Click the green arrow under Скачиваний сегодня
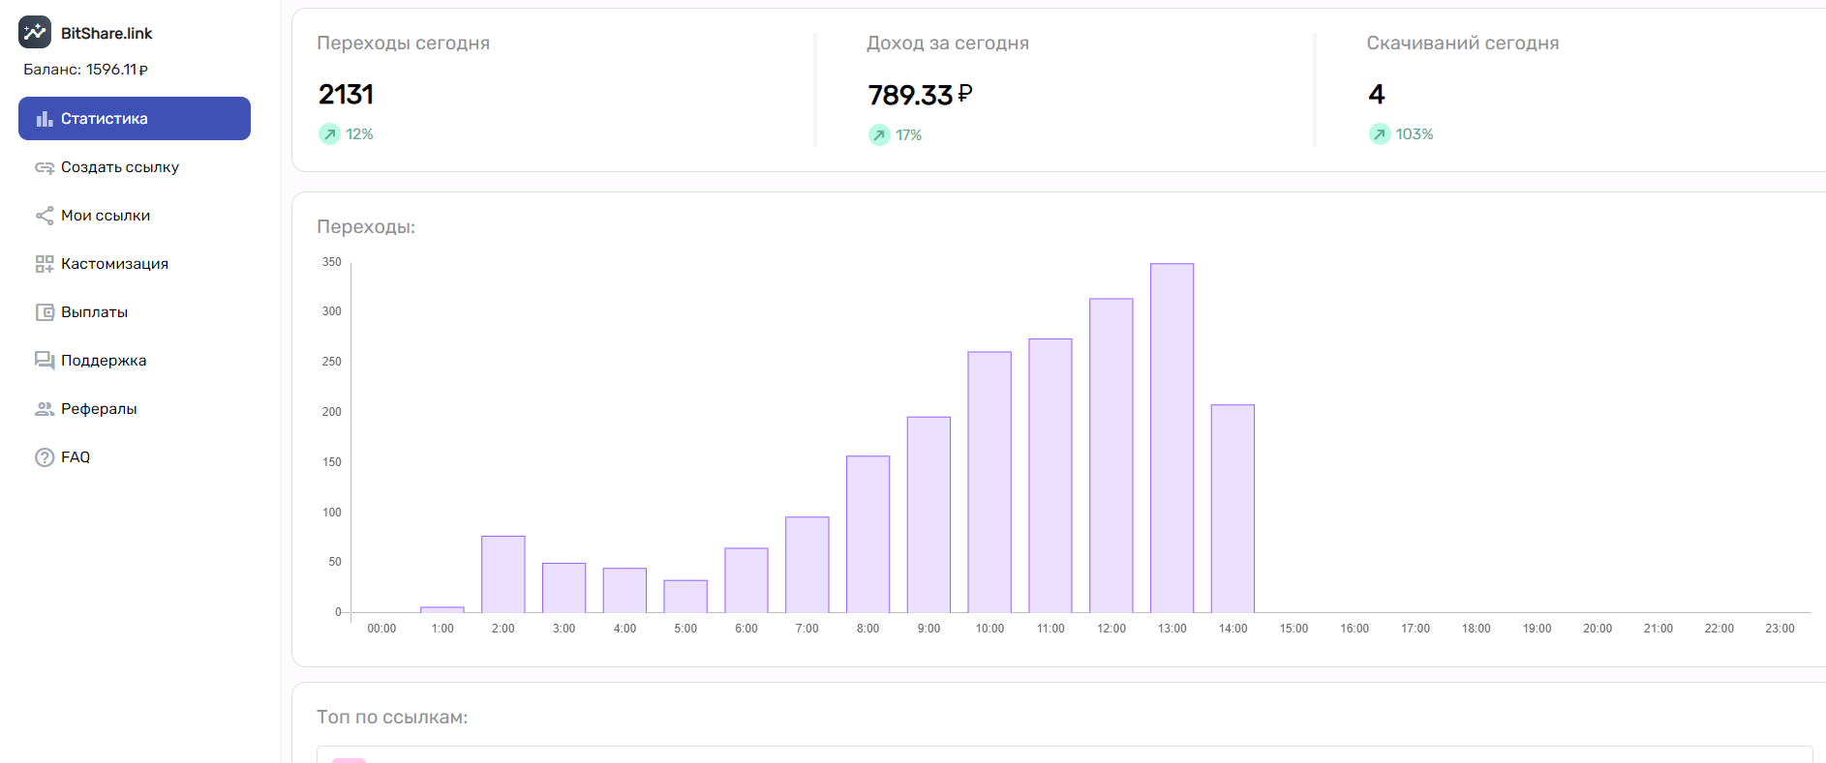This screenshot has height=763, width=1826. coord(1380,134)
